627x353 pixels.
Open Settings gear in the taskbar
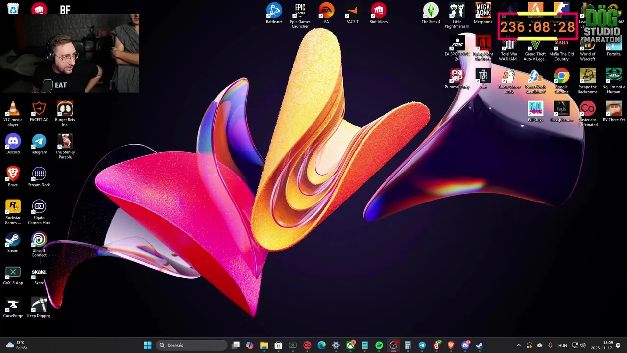point(336,345)
